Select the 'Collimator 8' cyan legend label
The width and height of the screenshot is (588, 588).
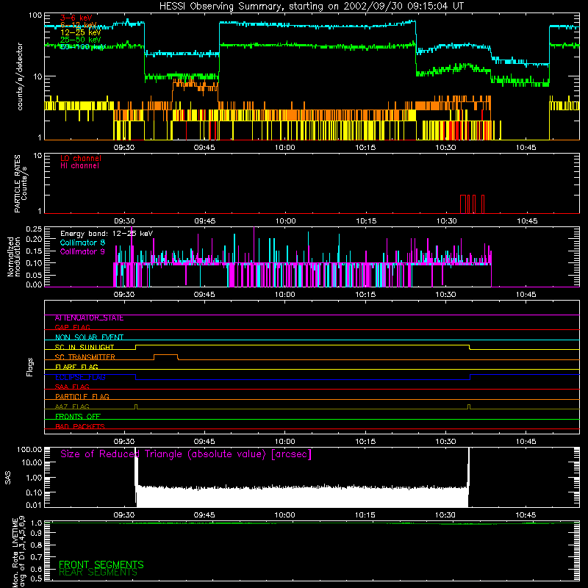(x=82, y=243)
